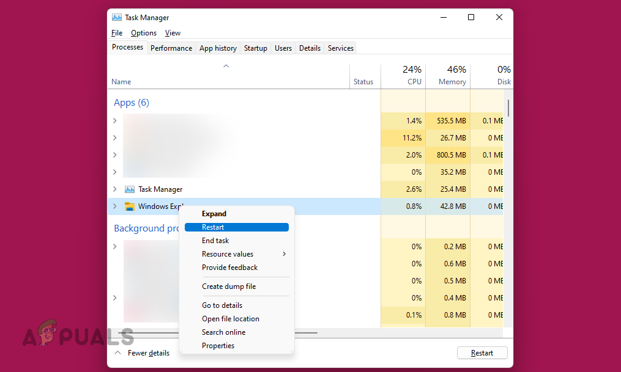Expand the Windows Explorer process entry

(x=114, y=206)
